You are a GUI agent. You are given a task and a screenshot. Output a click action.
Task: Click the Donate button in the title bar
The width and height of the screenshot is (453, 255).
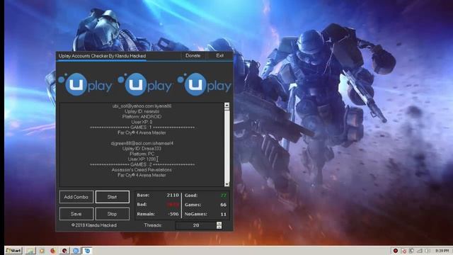[193, 55]
